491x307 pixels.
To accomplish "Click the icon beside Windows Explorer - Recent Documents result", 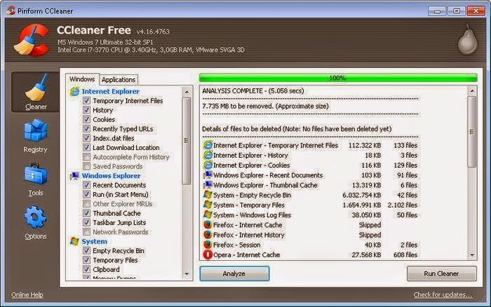I will tap(208, 175).
